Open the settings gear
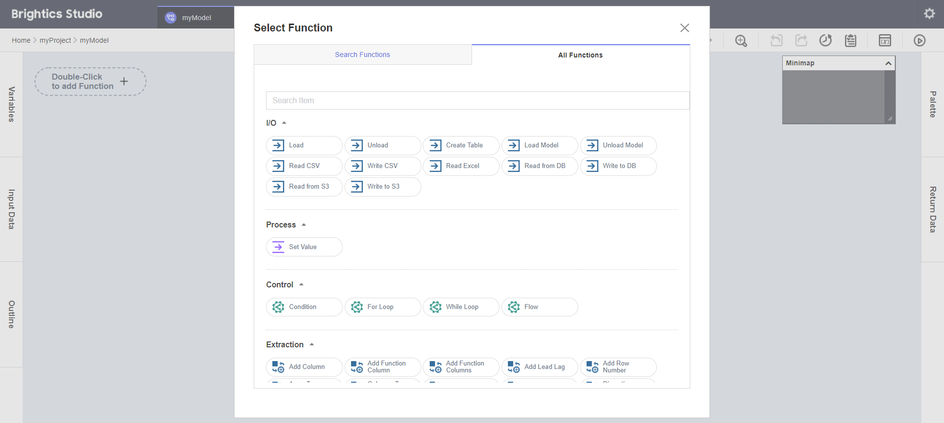Screen dimensions: 944x423 coord(929,14)
